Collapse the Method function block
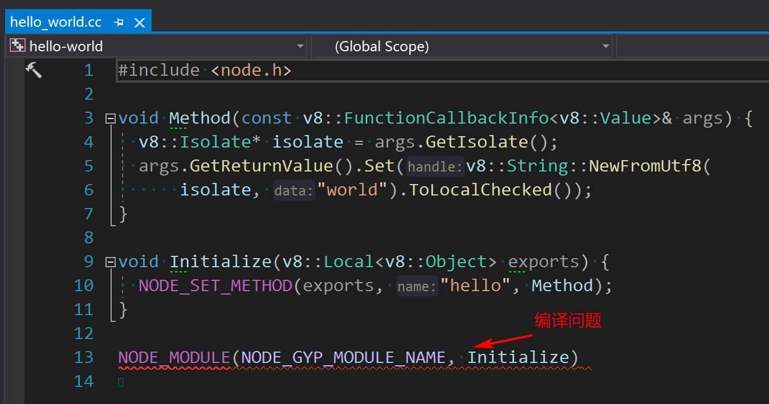The width and height of the screenshot is (769, 404). (110, 119)
